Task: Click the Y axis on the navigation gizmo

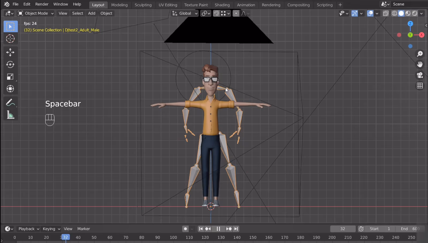Action: 410,35
